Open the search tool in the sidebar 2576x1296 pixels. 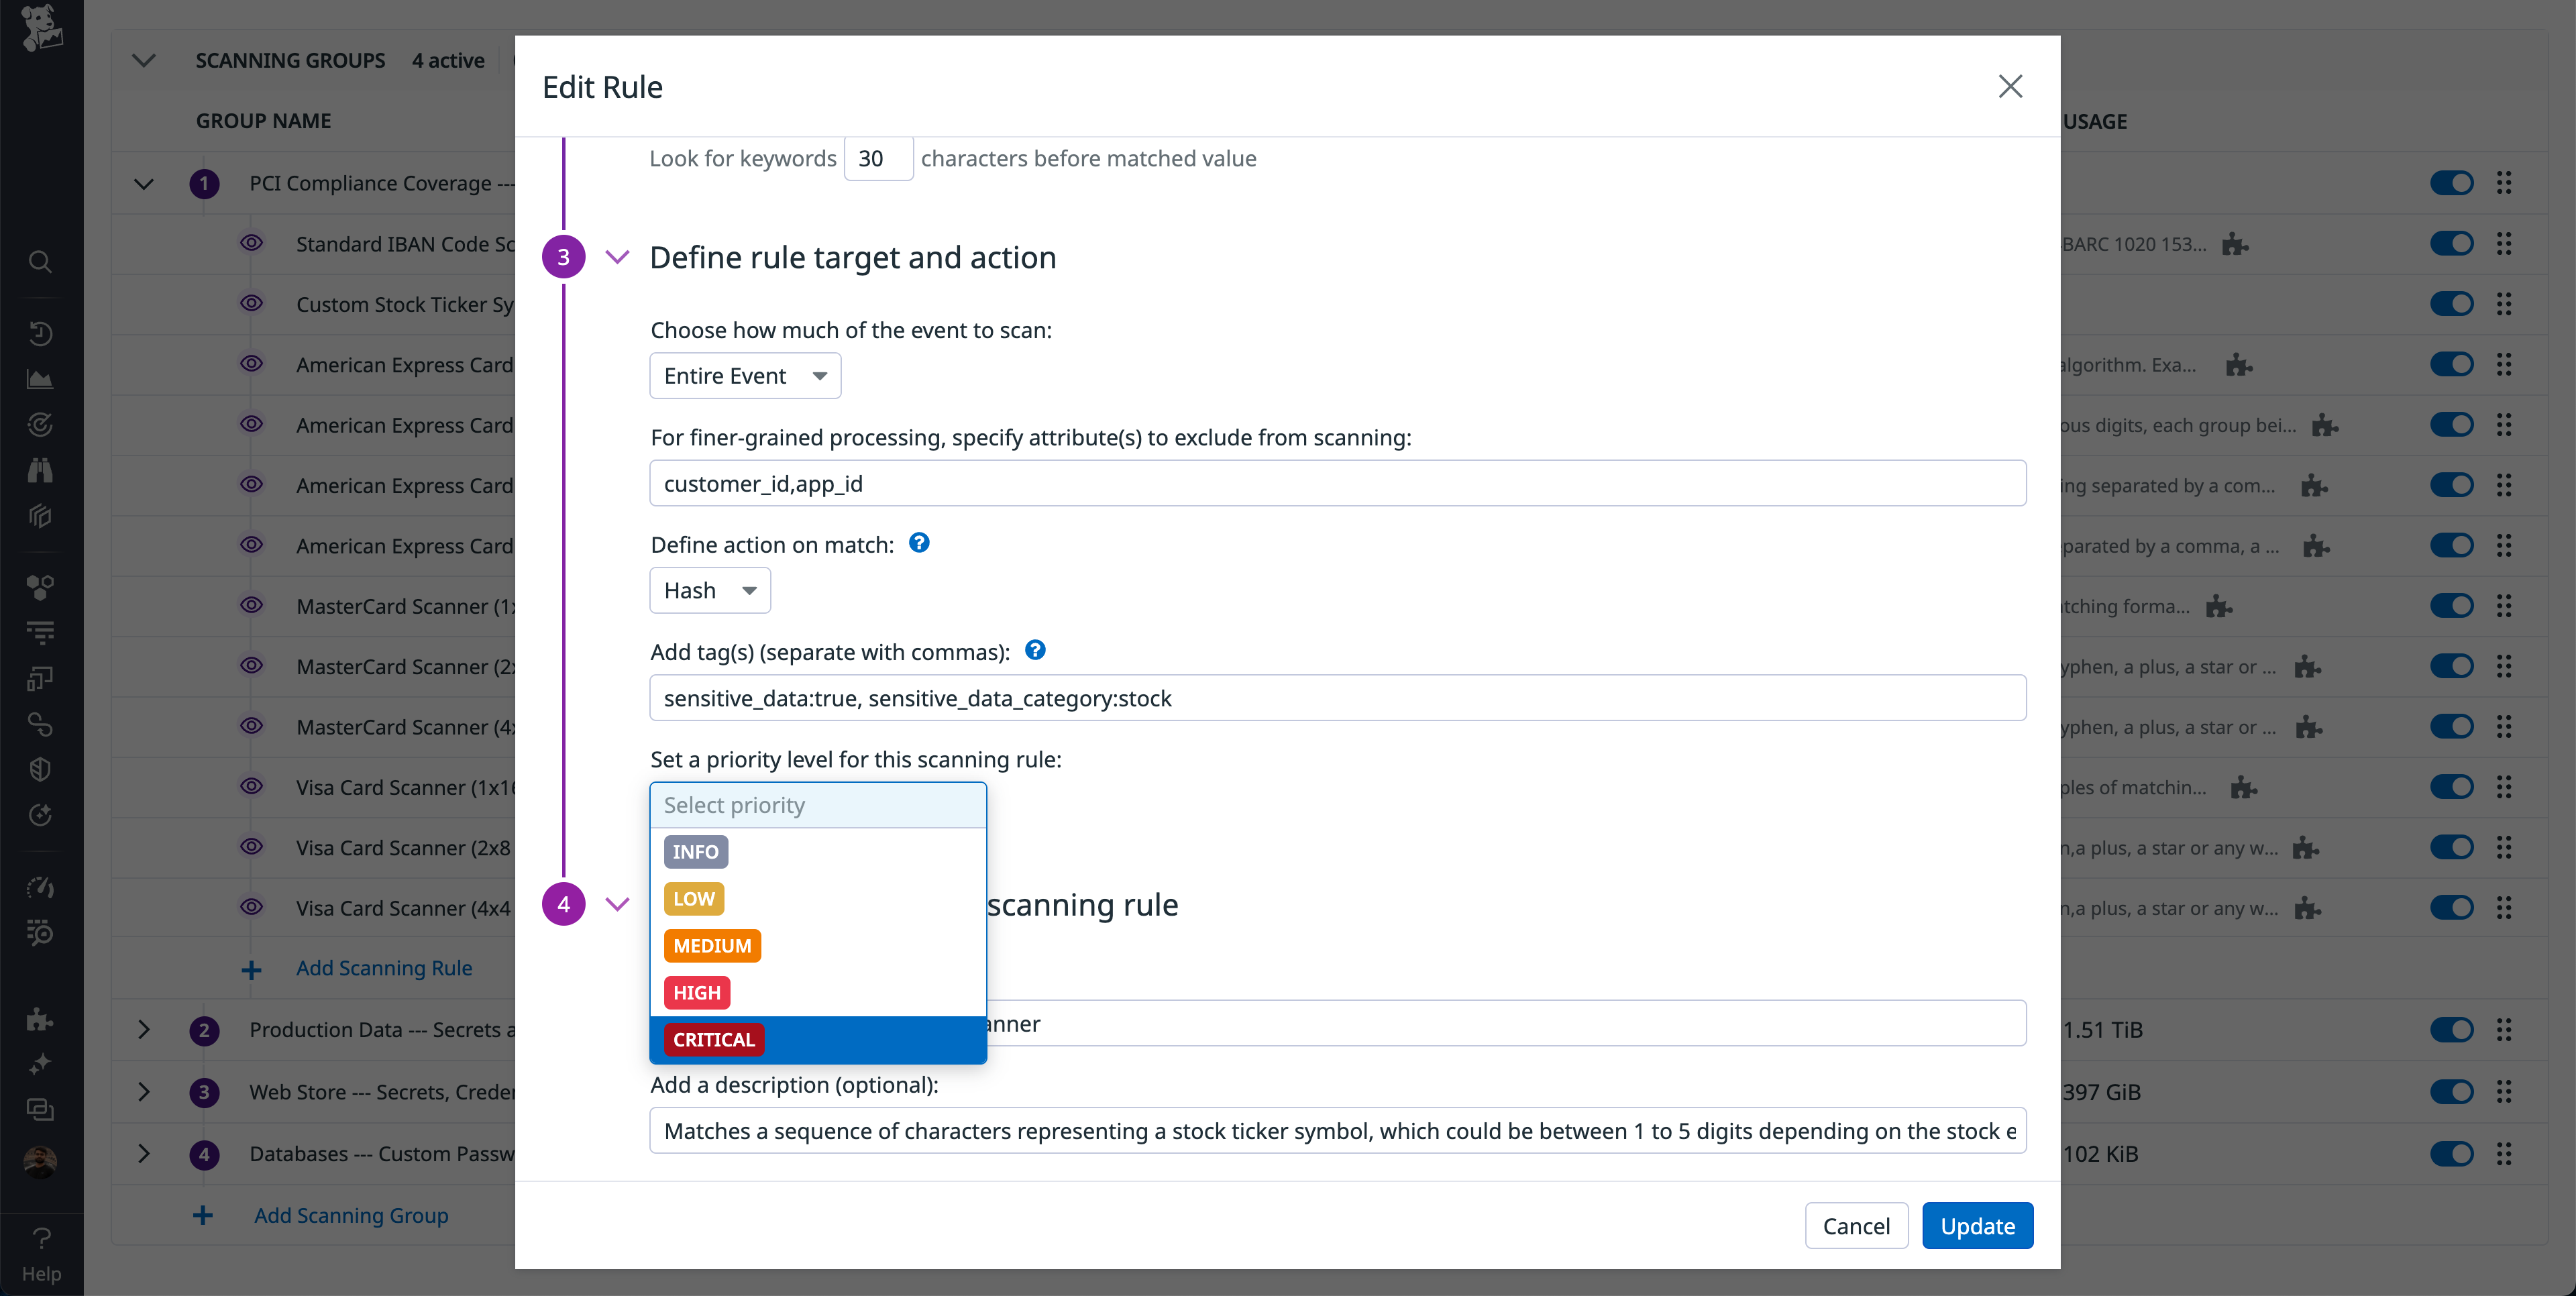click(x=40, y=262)
